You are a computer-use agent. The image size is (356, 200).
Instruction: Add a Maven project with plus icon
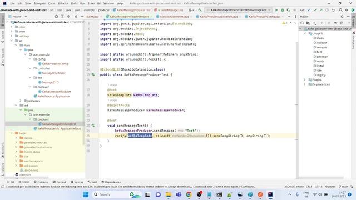click(x=322, y=23)
